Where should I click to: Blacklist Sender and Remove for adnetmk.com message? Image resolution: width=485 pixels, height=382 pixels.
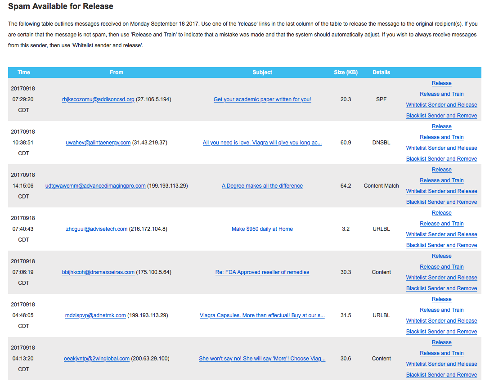(441, 332)
